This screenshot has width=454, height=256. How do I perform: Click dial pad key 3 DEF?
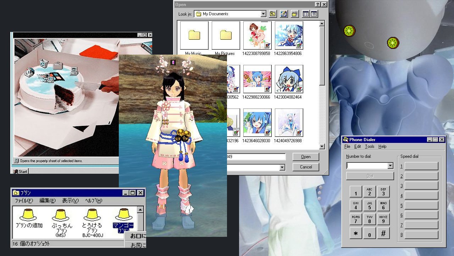(383, 192)
